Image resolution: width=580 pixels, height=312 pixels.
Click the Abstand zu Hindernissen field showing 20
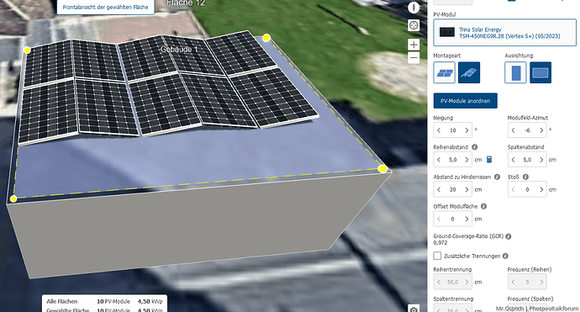coord(453,189)
